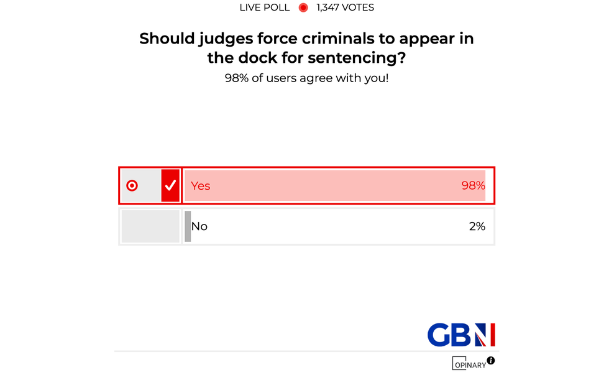Click the Opinary logo

click(x=469, y=363)
